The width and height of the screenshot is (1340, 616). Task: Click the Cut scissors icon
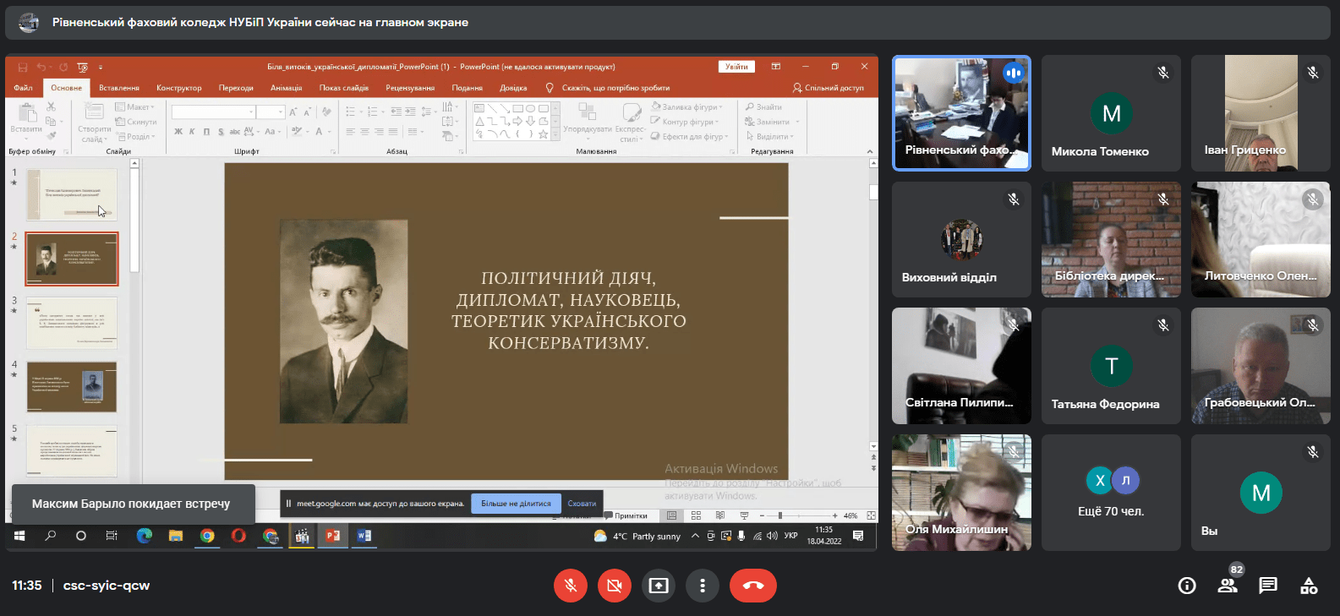click(x=52, y=107)
